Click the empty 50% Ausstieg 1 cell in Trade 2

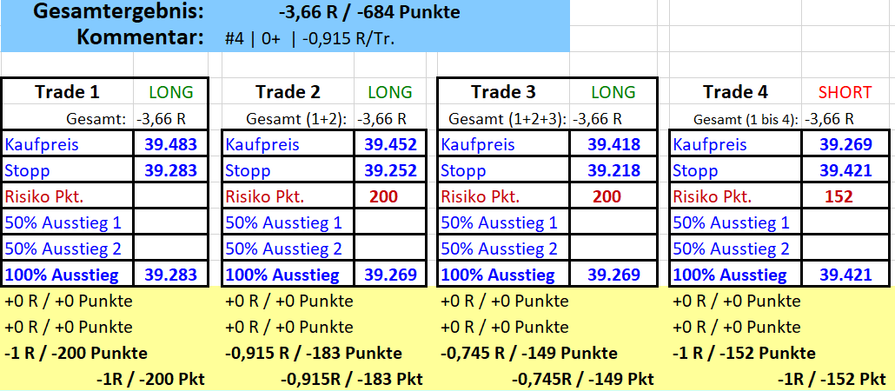(x=390, y=223)
